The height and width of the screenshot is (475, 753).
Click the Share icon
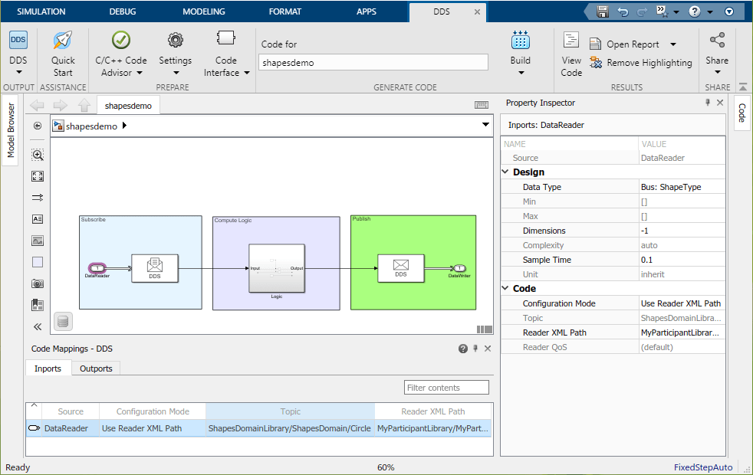click(717, 40)
